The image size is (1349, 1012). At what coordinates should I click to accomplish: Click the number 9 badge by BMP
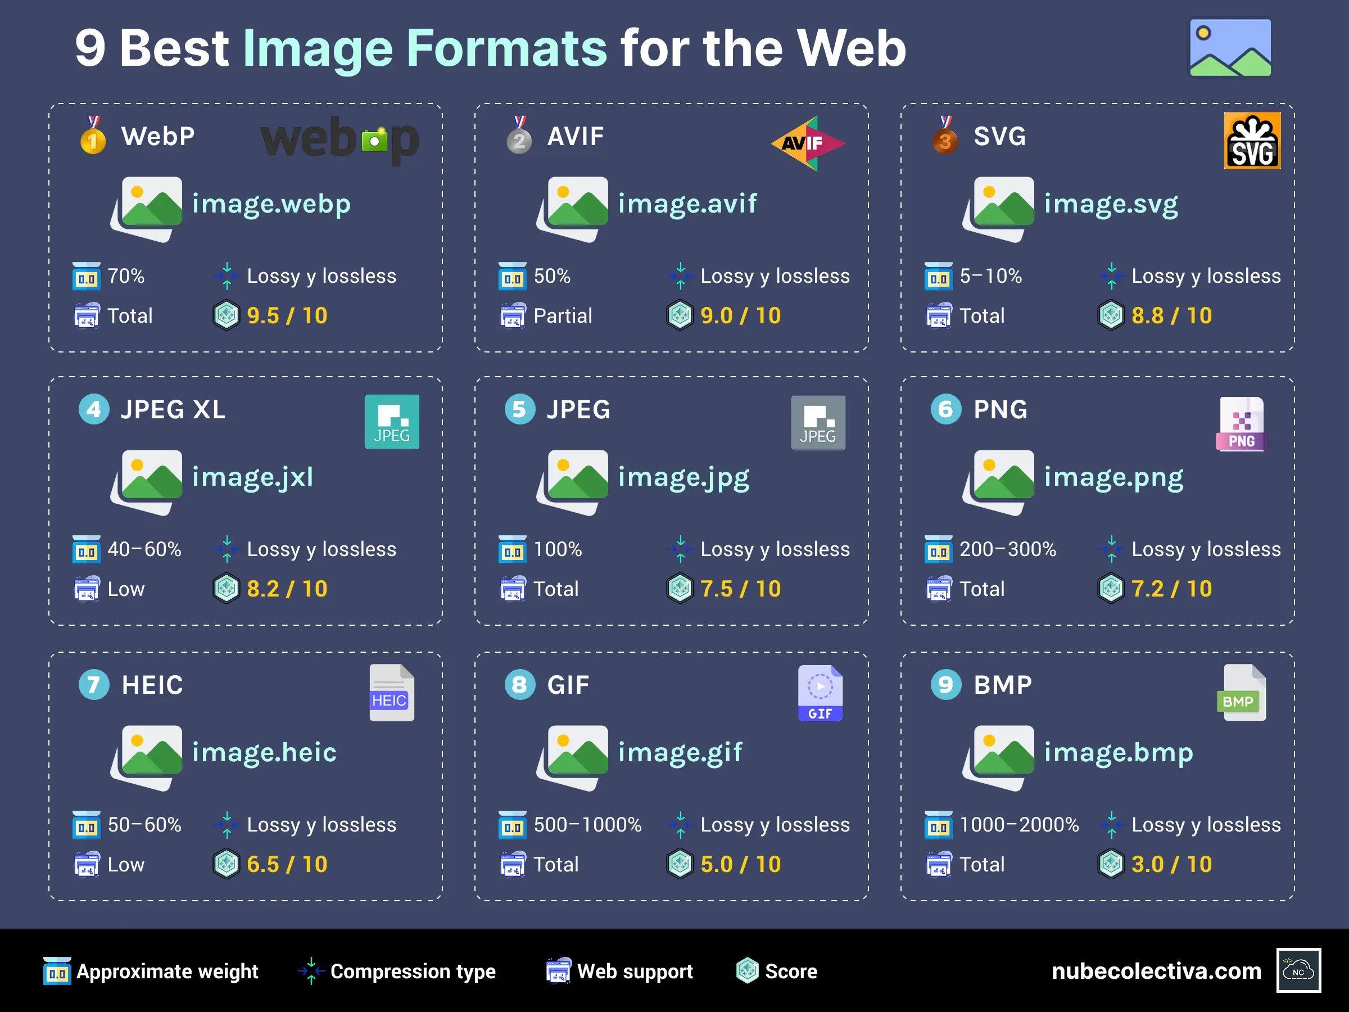(x=946, y=684)
